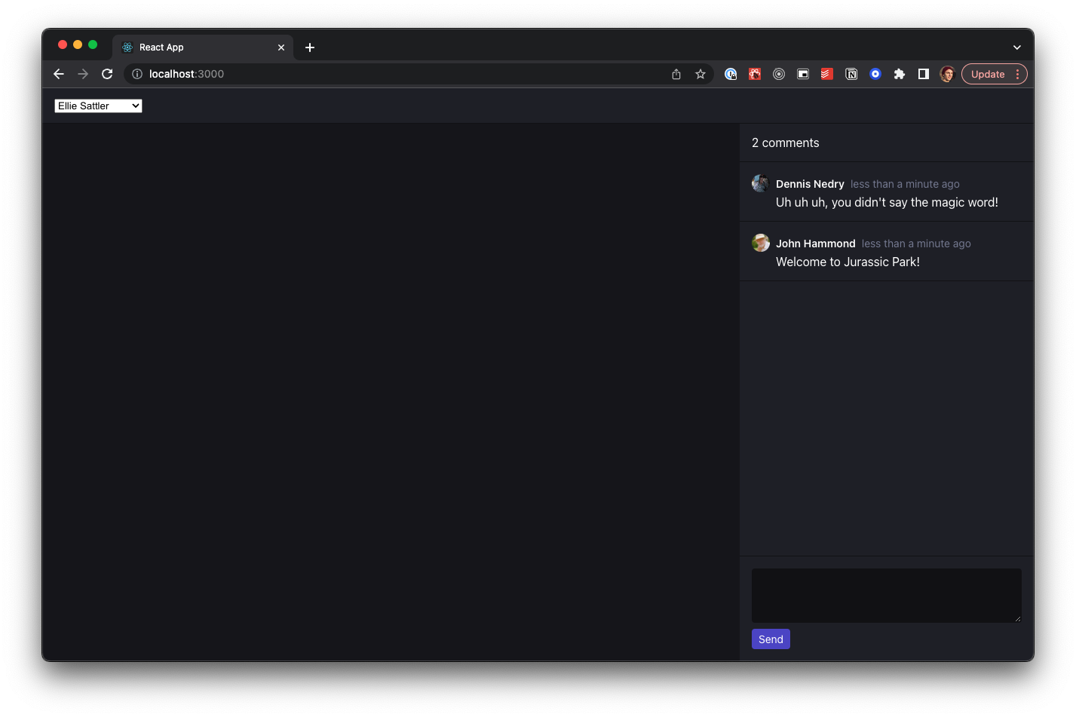Send the comment with the Send button
Viewport: 1076px width, 717px height.
(770, 639)
